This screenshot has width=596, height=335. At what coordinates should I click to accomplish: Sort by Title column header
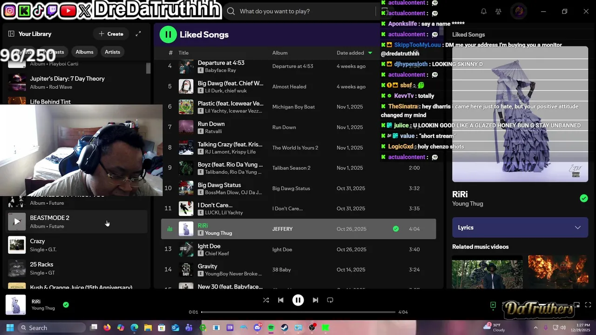(183, 53)
